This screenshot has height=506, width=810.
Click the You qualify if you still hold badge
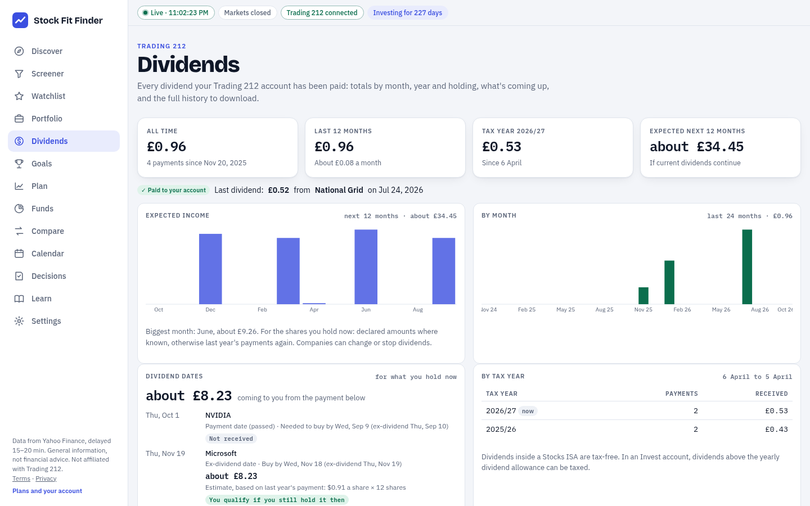(277, 500)
